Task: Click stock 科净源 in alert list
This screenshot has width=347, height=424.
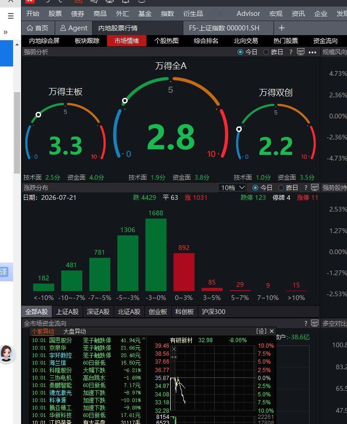Action: coord(58,400)
